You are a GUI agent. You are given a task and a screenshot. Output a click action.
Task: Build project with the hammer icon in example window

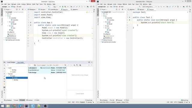click(49, 7)
